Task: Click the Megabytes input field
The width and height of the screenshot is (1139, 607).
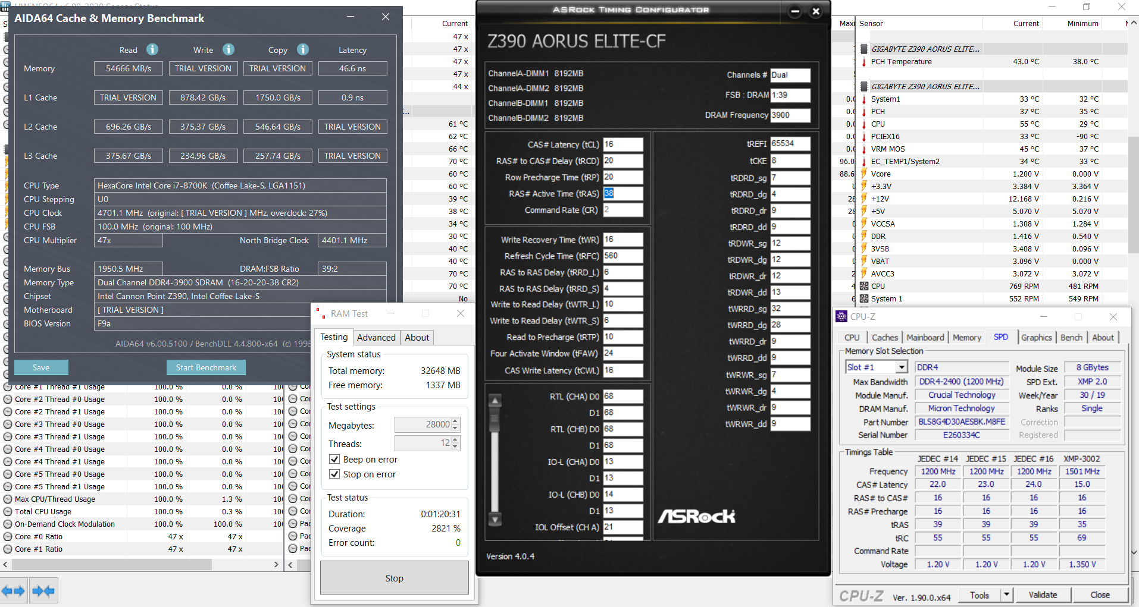Action: point(423,424)
